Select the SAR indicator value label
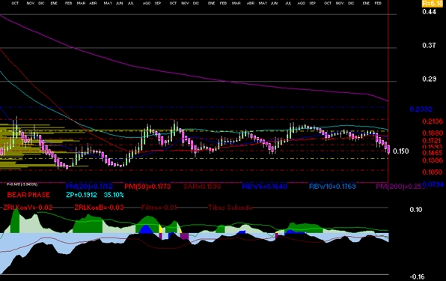446x281 pixels. point(202,187)
